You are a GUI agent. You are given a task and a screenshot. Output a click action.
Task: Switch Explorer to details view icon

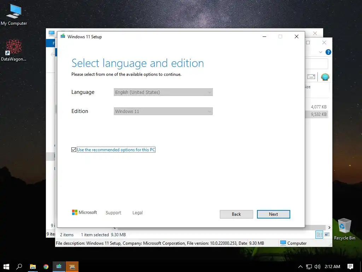319,235
